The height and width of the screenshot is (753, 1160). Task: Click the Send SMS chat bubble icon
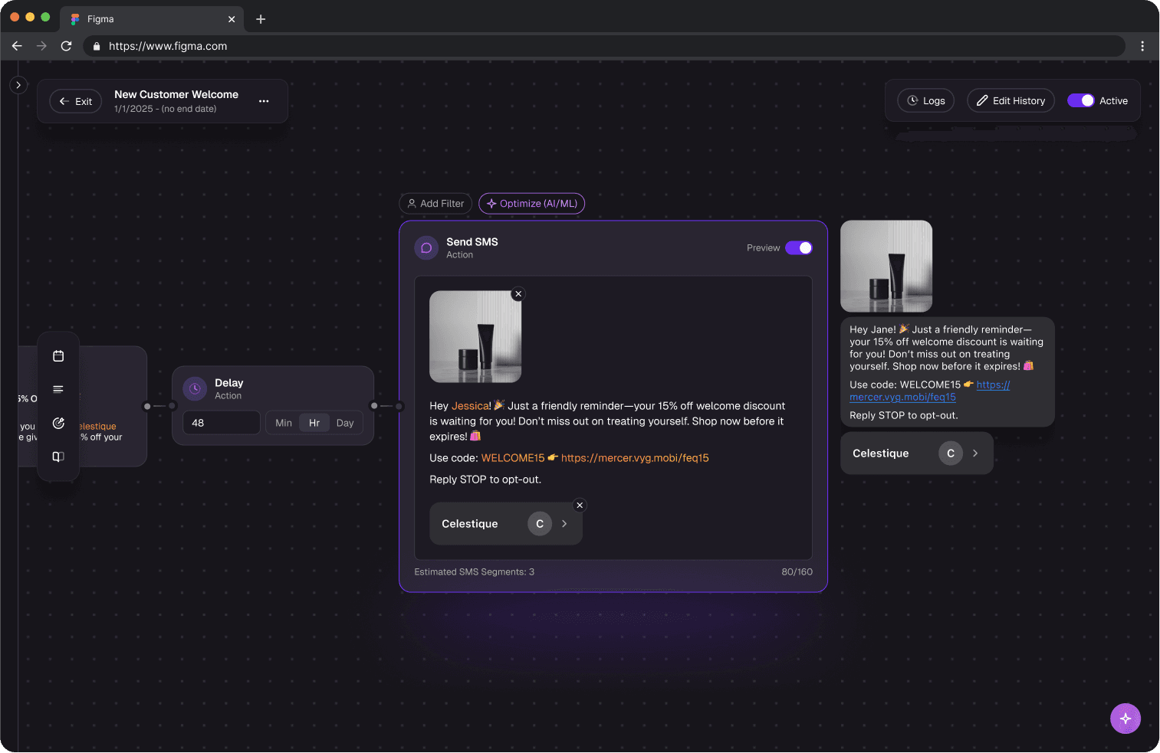426,247
